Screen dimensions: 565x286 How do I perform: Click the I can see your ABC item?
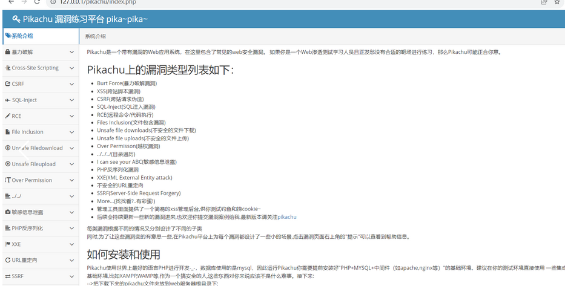[x=137, y=162]
